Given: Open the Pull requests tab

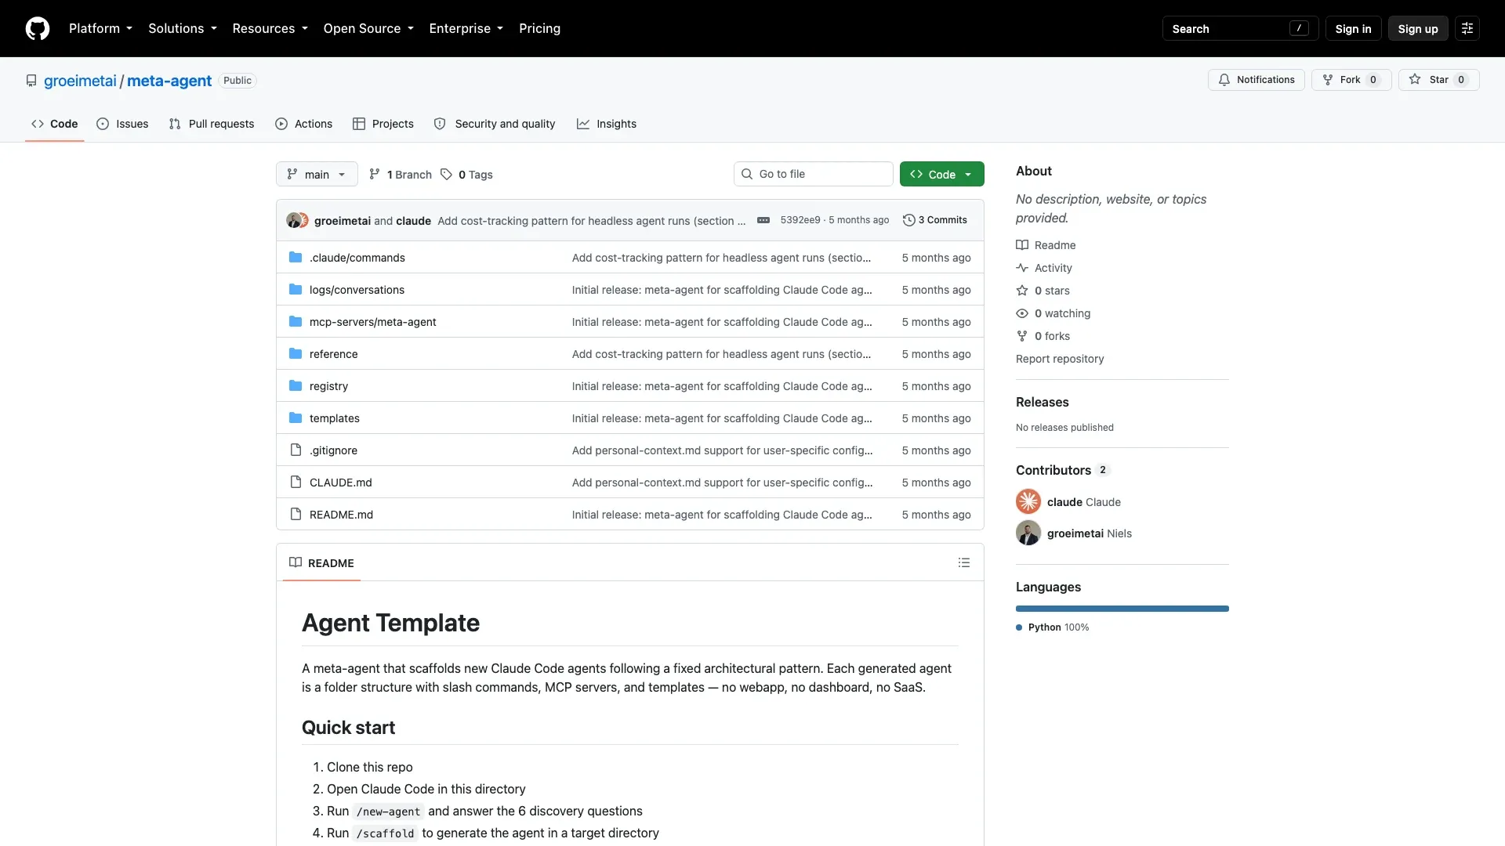Looking at the screenshot, I should tap(212, 124).
